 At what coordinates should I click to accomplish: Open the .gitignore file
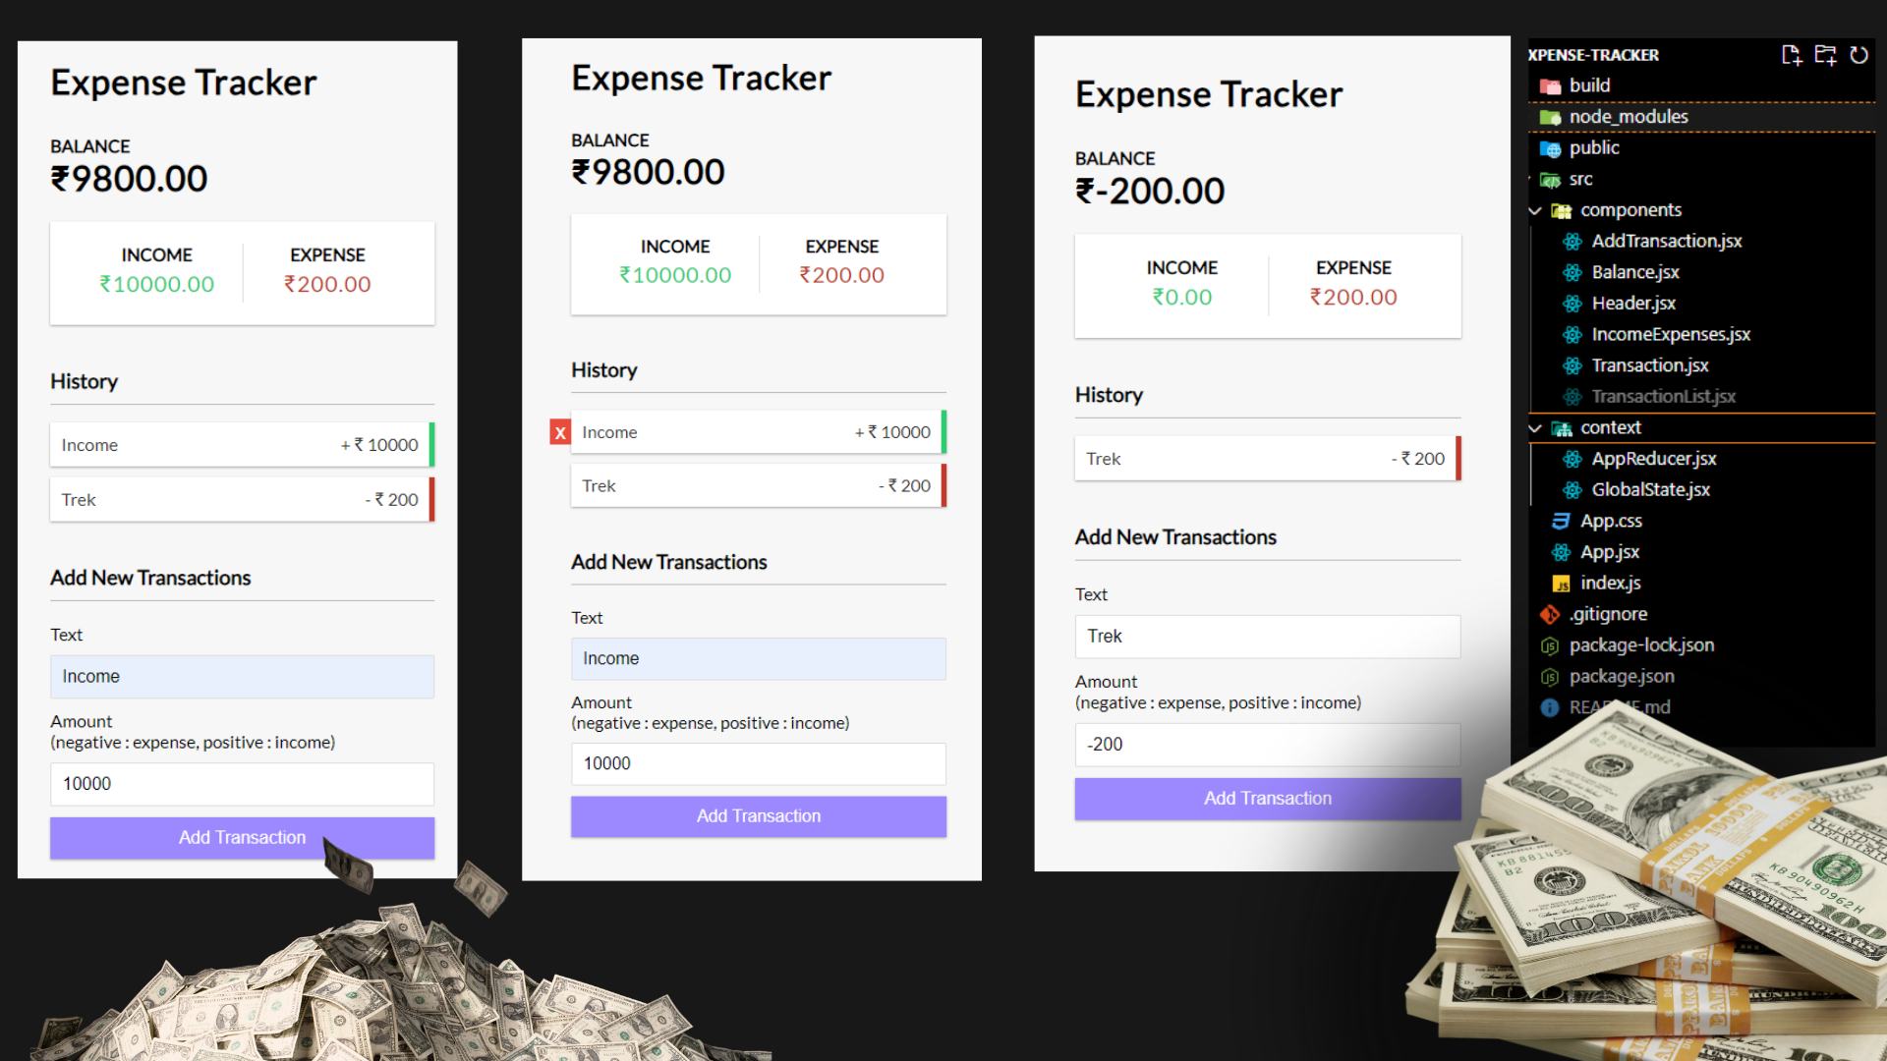[1608, 614]
